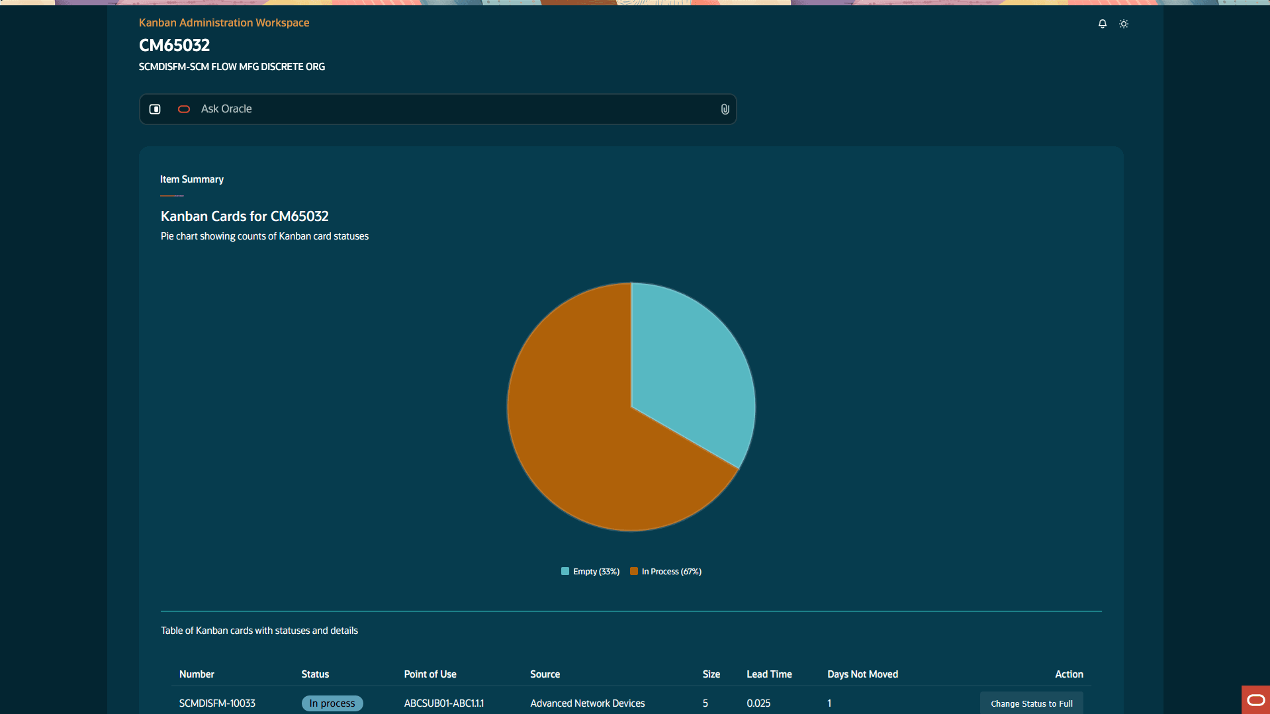Sort by the Lead Time column header
The width and height of the screenshot is (1270, 714).
click(x=769, y=674)
